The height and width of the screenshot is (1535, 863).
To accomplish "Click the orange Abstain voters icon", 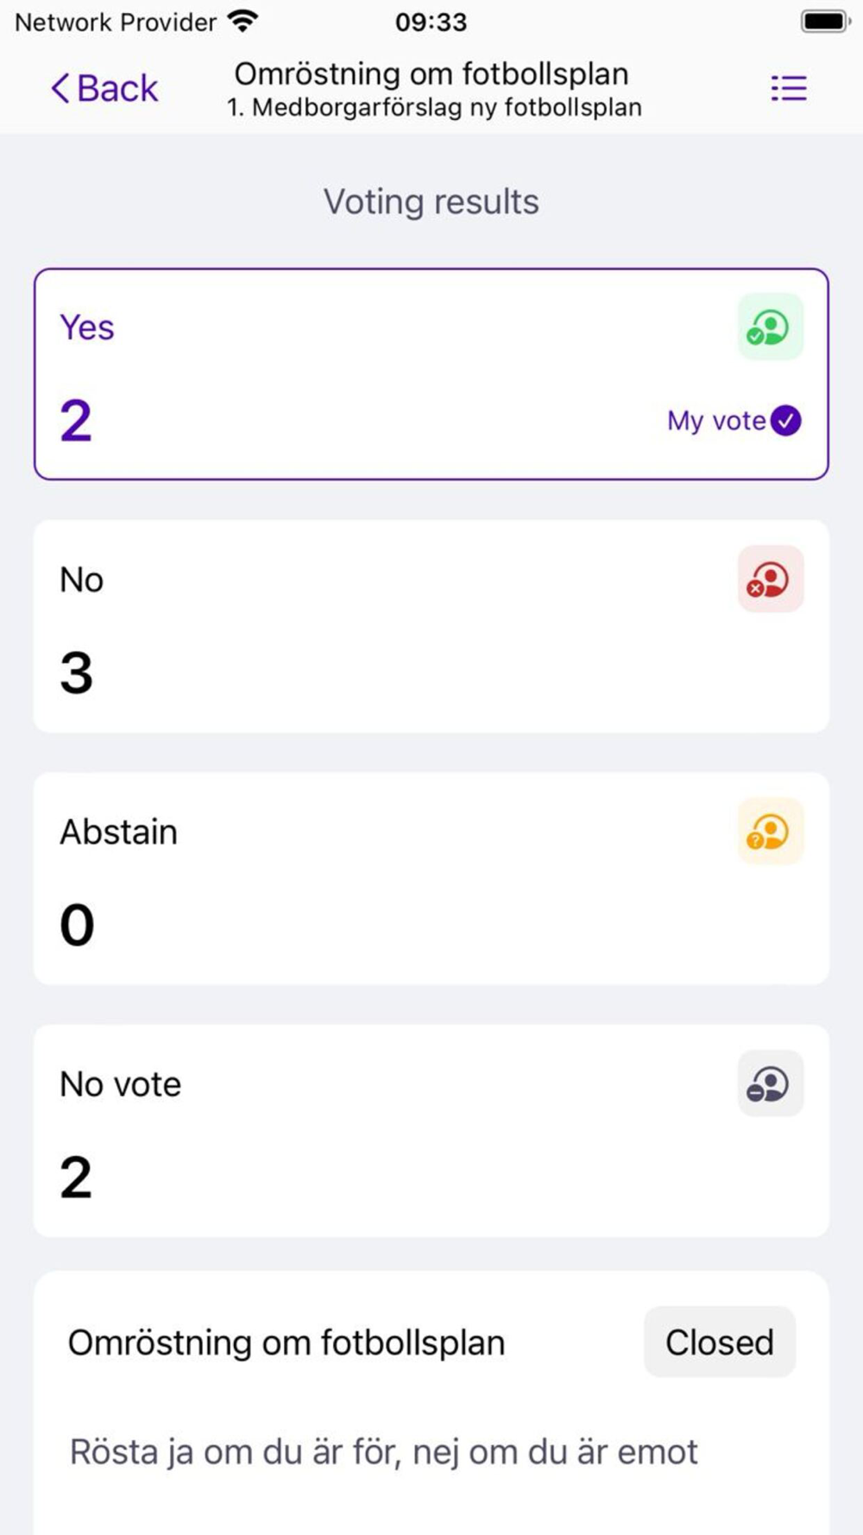I will [x=770, y=831].
